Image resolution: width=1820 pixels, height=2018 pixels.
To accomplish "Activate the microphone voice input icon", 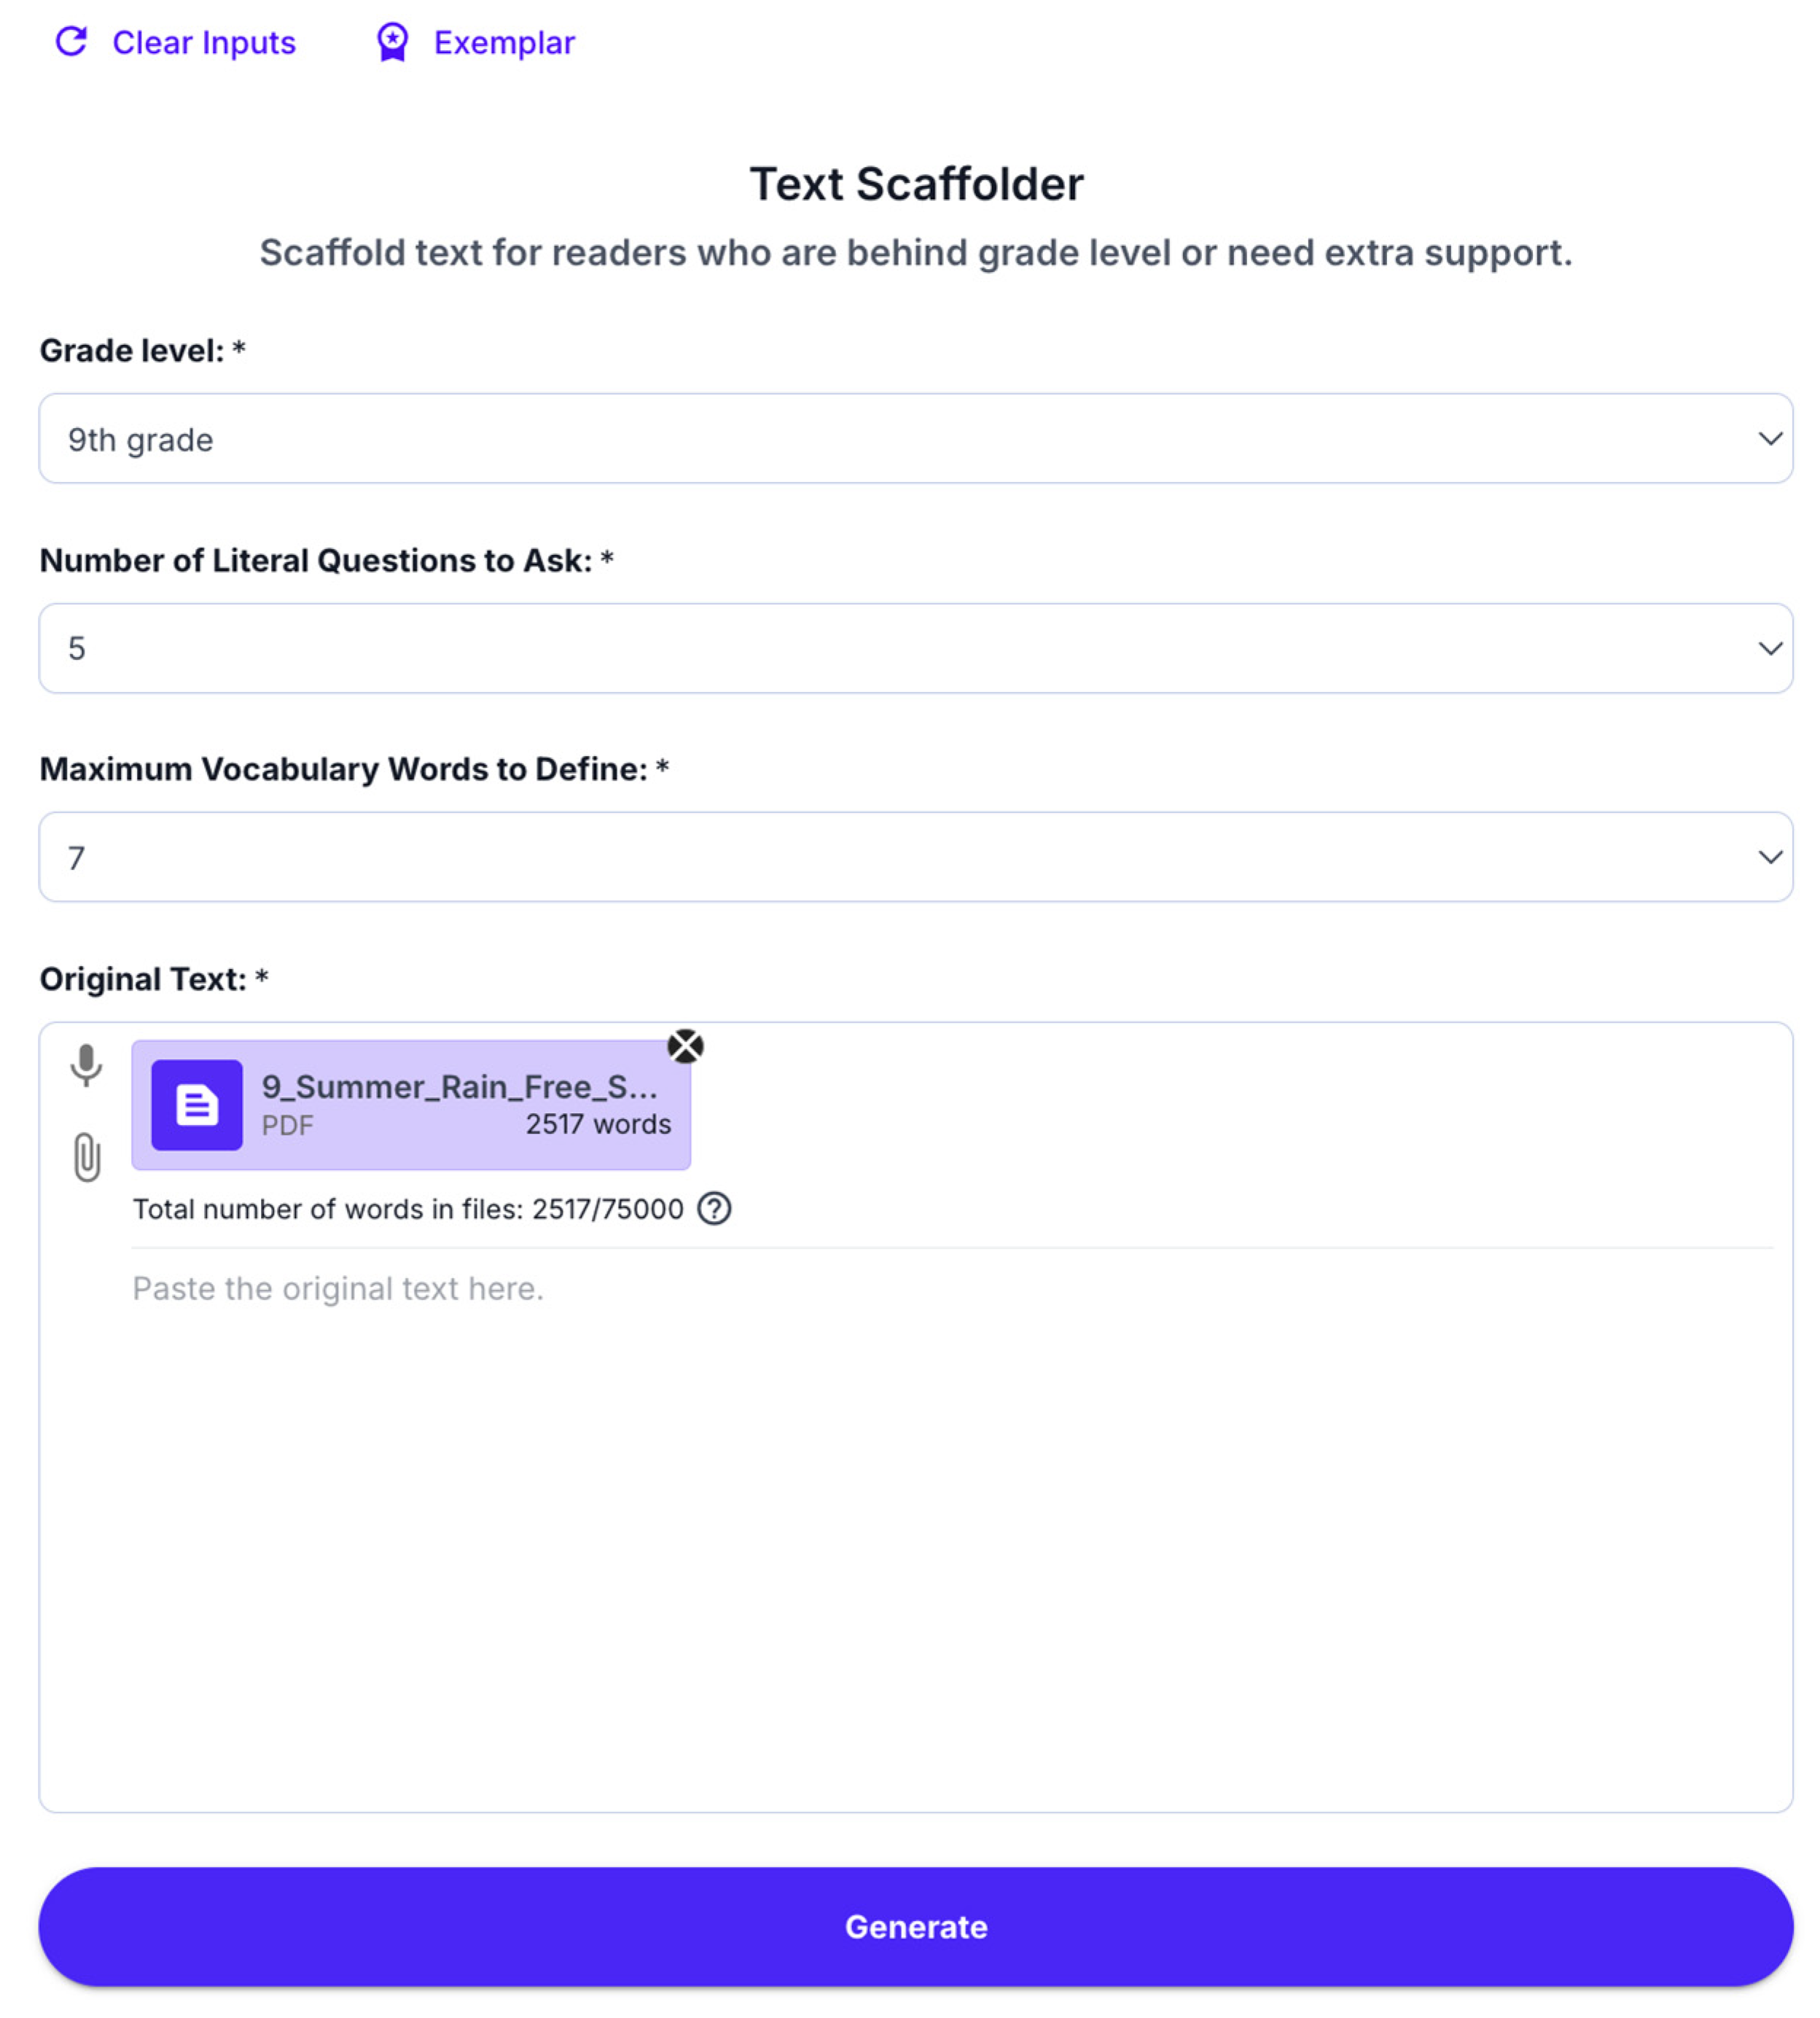I will [x=86, y=1065].
